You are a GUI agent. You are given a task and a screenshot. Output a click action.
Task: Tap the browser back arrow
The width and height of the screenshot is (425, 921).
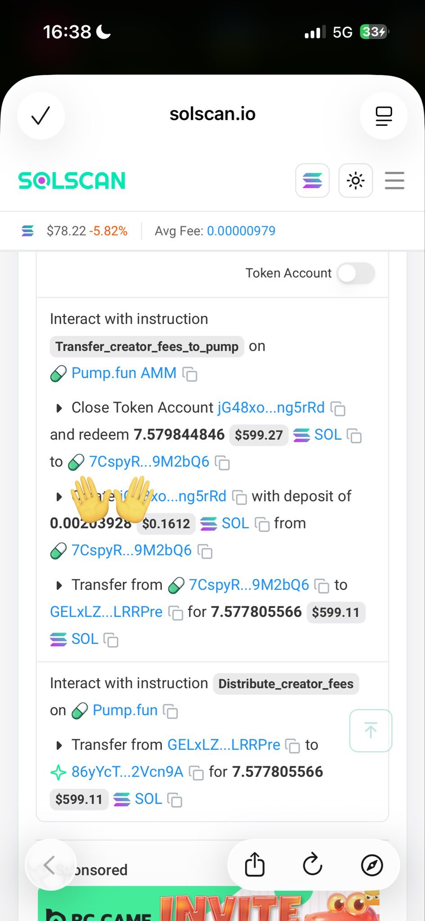[x=49, y=865]
